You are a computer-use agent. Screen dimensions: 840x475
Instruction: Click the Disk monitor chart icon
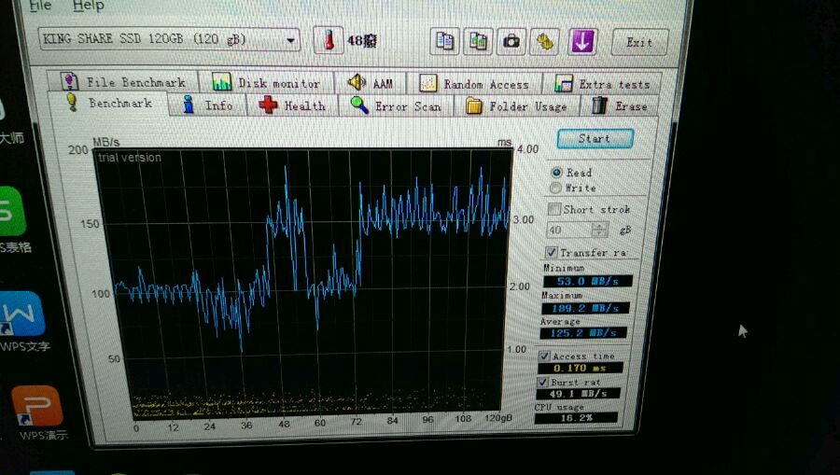click(221, 82)
